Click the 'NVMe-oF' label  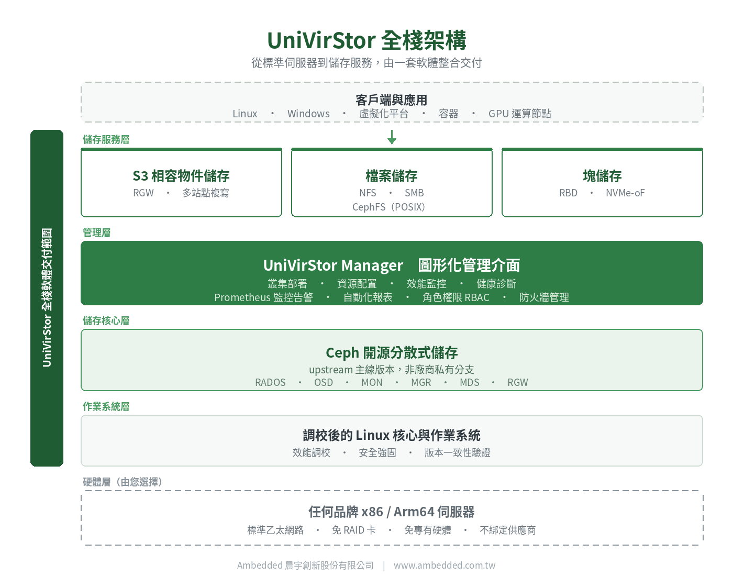tap(625, 193)
